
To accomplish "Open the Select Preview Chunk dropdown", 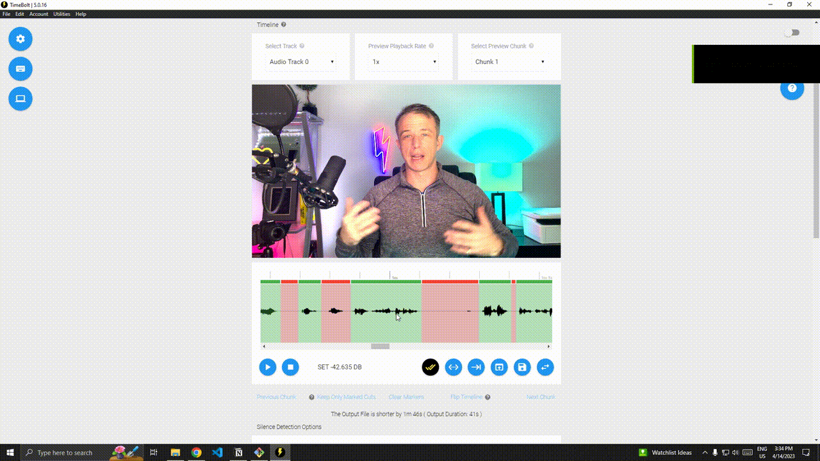I will (x=509, y=62).
